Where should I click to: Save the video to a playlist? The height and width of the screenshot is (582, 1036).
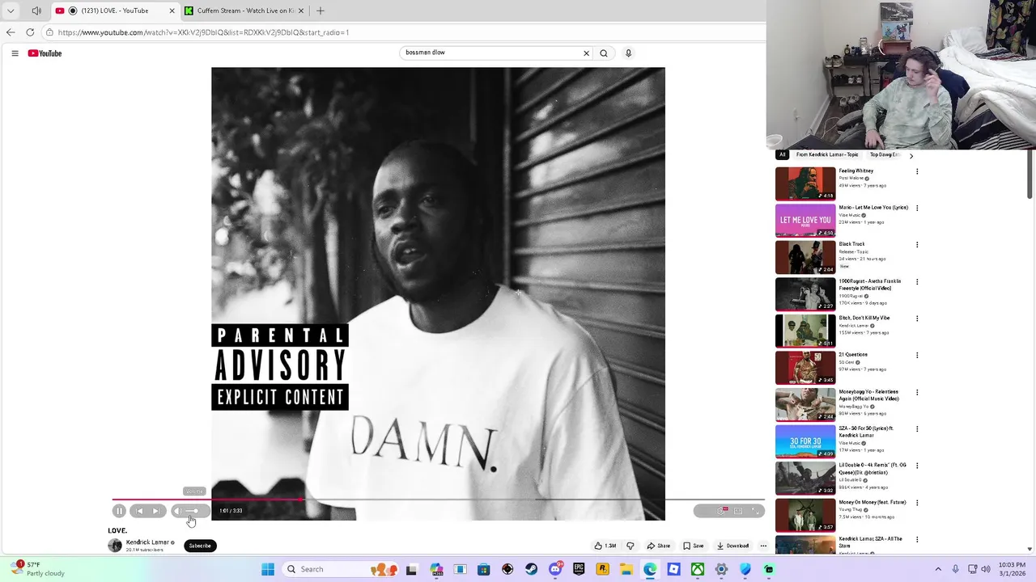tap(694, 546)
